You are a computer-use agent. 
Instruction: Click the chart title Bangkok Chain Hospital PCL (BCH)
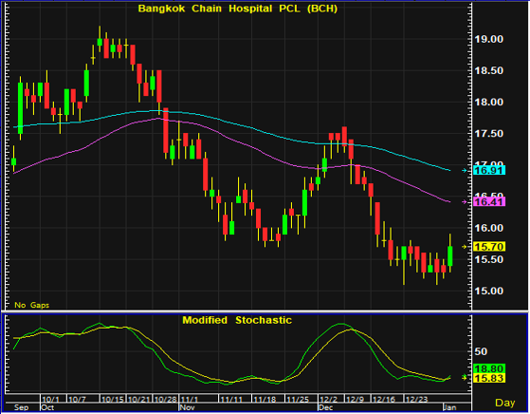pyautogui.click(x=238, y=9)
